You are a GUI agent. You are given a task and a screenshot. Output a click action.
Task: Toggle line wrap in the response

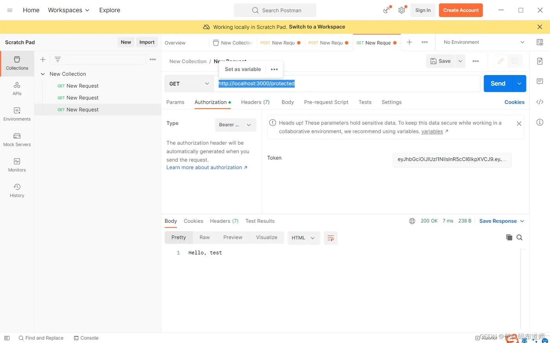point(331,238)
